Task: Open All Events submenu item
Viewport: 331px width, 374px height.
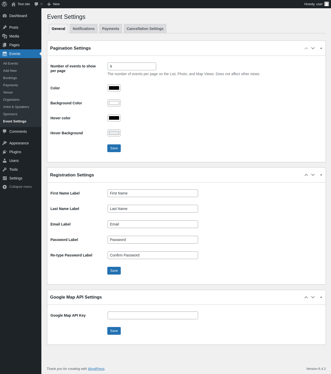Action: coord(11,64)
